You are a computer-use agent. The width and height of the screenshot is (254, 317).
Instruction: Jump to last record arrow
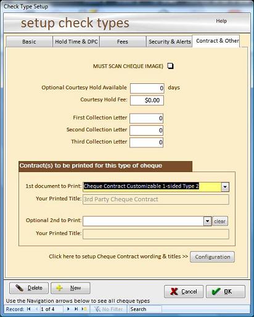tap(76, 309)
